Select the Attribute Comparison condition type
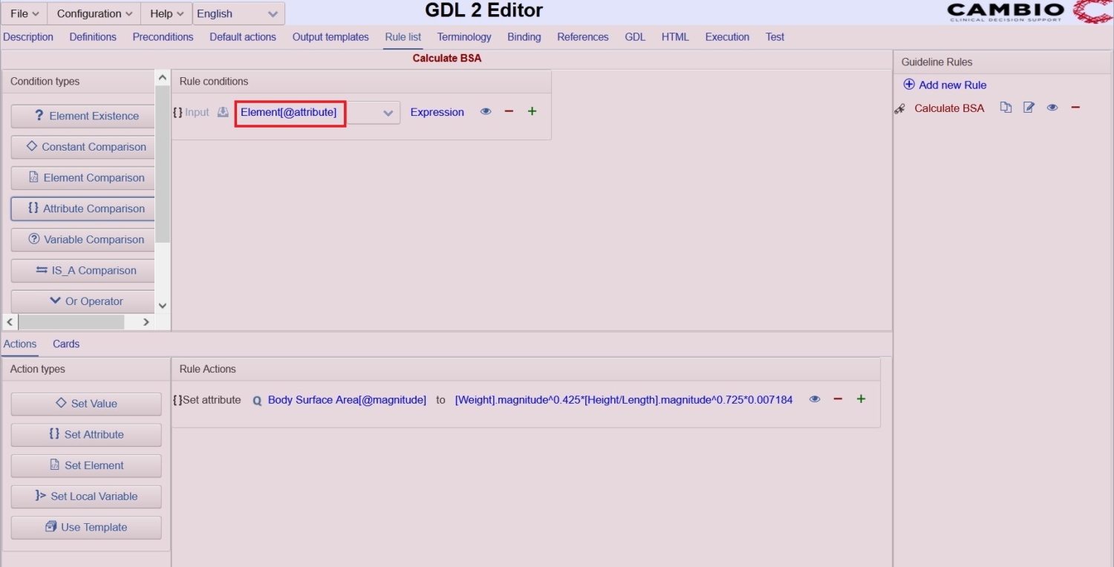 pos(82,209)
